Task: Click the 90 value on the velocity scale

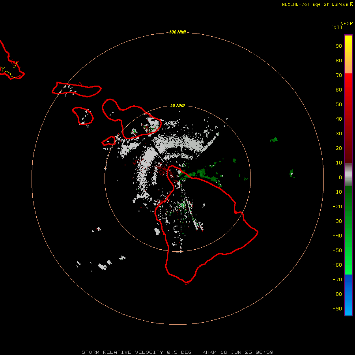Action: 339,46
